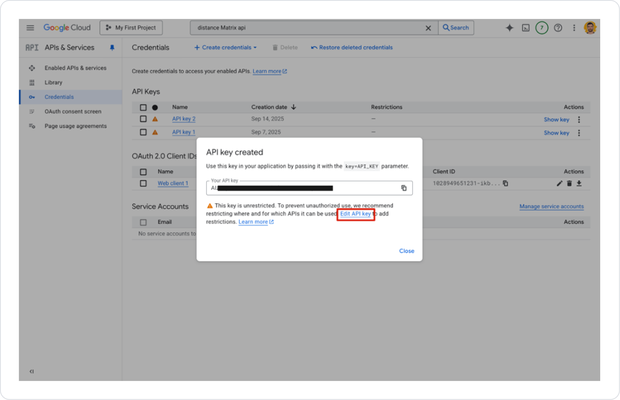This screenshot has height=400, width=620.
Task: Click the Edit API key link
Action: coord(355,214)
